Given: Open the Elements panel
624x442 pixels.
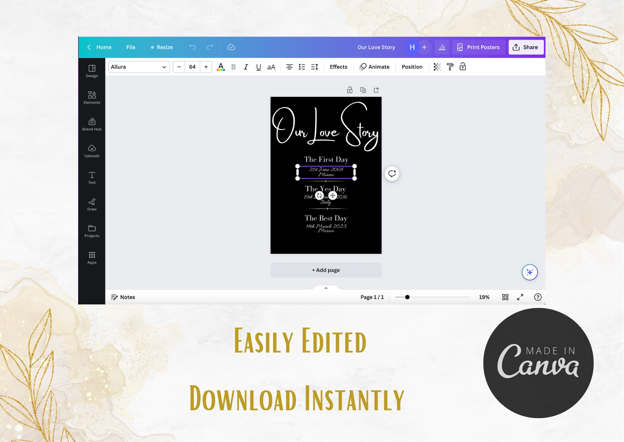Looking at the screenshot, I should tap(92, 97).
